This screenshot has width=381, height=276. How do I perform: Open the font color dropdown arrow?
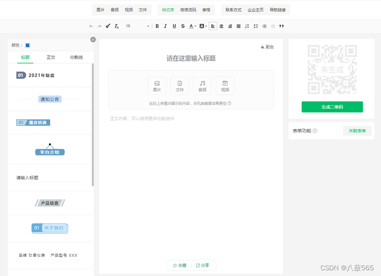point(195,26)
